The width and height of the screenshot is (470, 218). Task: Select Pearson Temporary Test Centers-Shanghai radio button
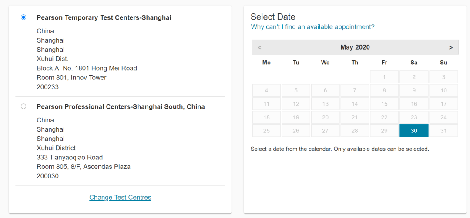(23, 17)
